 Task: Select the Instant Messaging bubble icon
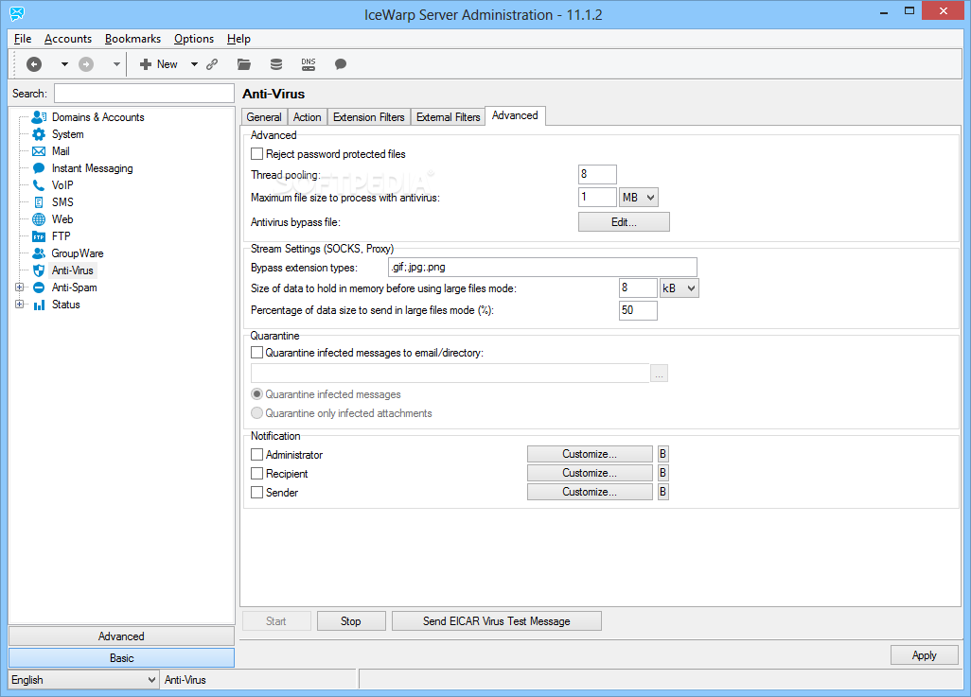[39, 168]
